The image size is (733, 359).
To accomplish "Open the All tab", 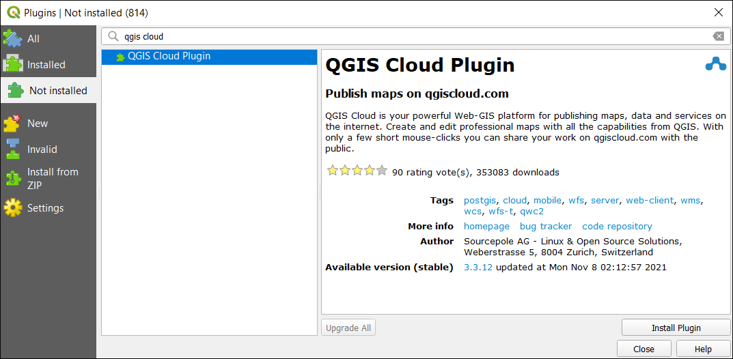I will pyautogui.click(x=48, y=38).
